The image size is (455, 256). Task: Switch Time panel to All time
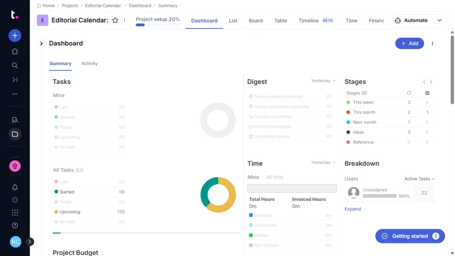[274, 177]
